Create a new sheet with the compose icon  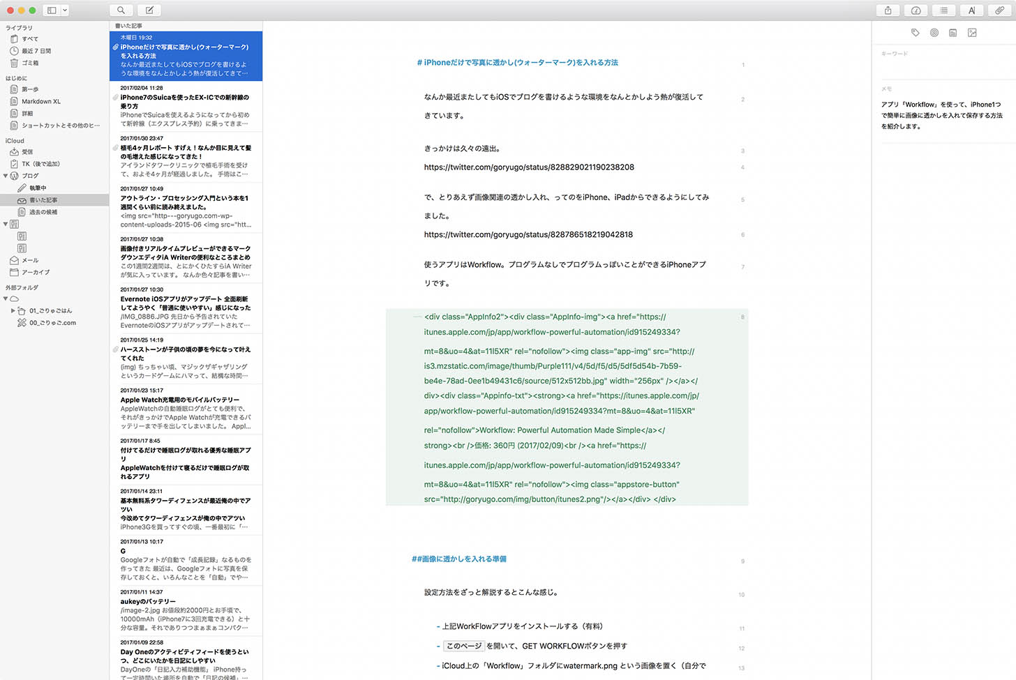(x=149, y=10)
